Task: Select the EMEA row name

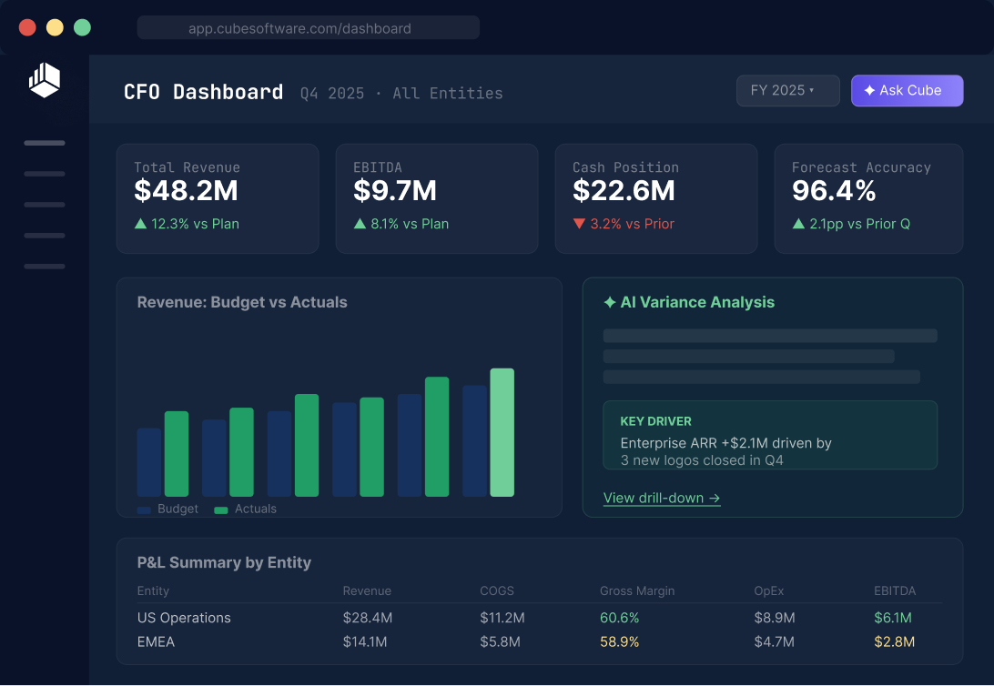Action: pos(156,641)
